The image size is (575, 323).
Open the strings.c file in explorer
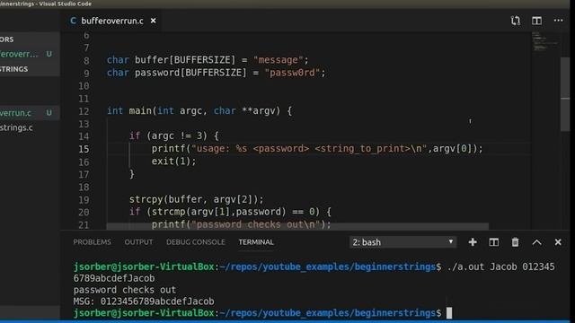pos(16,127)
